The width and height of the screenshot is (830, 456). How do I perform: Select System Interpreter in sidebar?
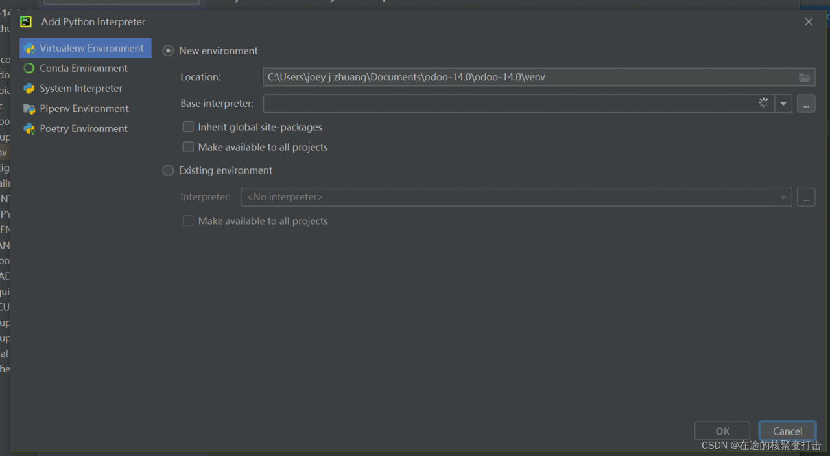point(85,88)
